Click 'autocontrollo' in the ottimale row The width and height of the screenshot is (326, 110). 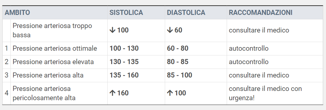[249, 49]
